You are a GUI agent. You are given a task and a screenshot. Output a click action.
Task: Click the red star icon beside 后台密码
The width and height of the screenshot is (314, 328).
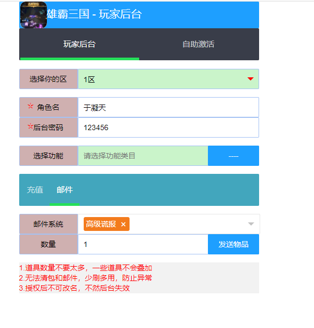pyautogui.click(x=30, y=126)
